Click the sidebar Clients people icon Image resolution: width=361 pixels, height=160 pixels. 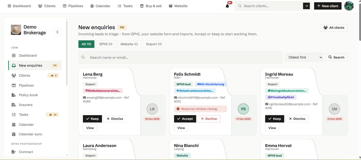(x=14, y=76)
